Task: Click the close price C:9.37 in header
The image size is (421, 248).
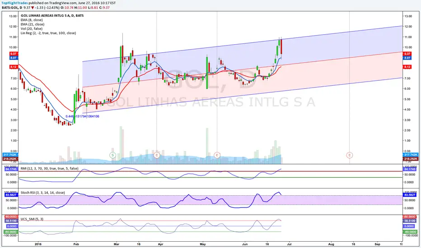Action: click(104, 8)
